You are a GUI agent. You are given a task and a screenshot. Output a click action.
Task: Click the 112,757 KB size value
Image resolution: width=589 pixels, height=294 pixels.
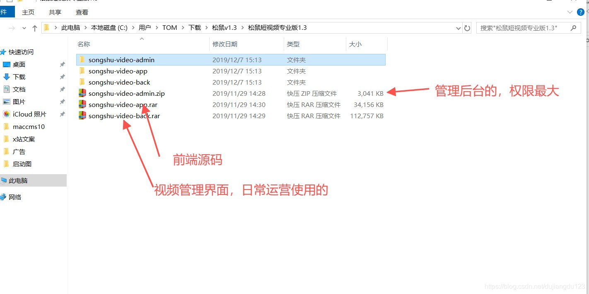pos(367,116)
